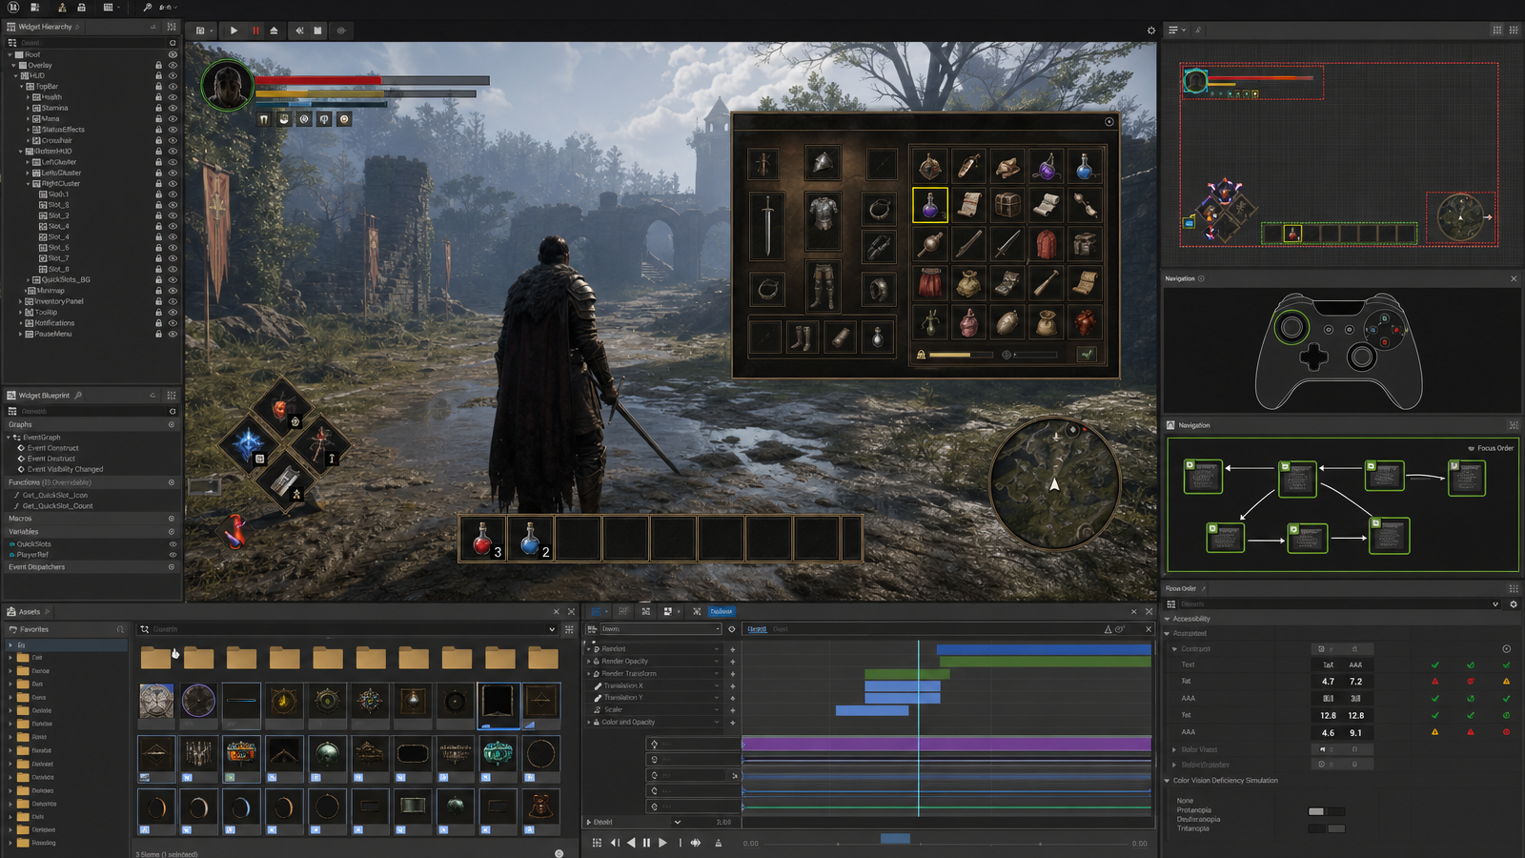Image resolution: width=1525 pixels, height=858 pixels.
Task: Click the Focus Order panel gear icon
Action: point(1514,604)
